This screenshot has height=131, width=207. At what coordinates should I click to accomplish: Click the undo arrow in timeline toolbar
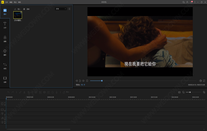click(x=8, y=92)
